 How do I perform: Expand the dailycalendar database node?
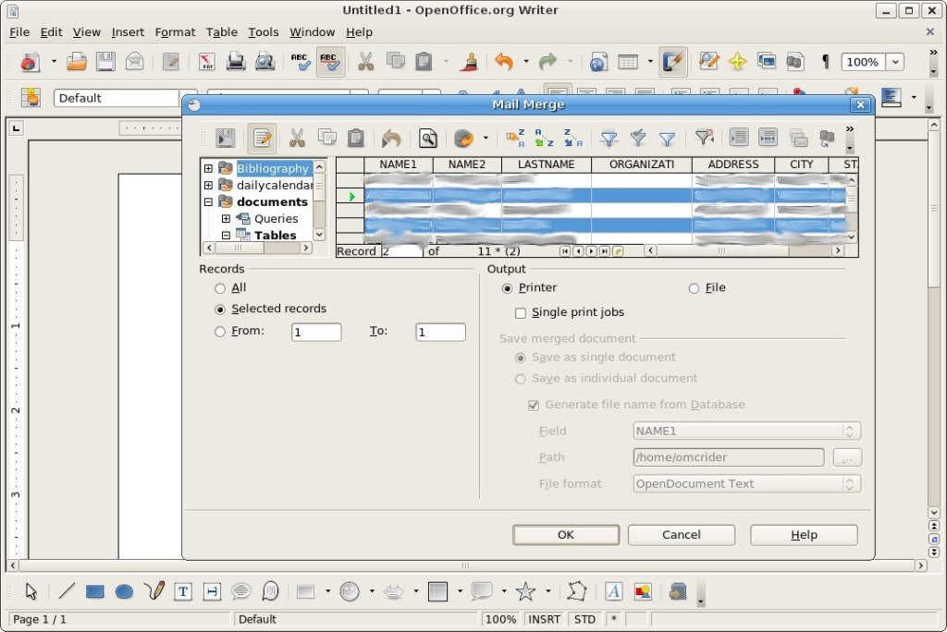click(x=208, y=186)
